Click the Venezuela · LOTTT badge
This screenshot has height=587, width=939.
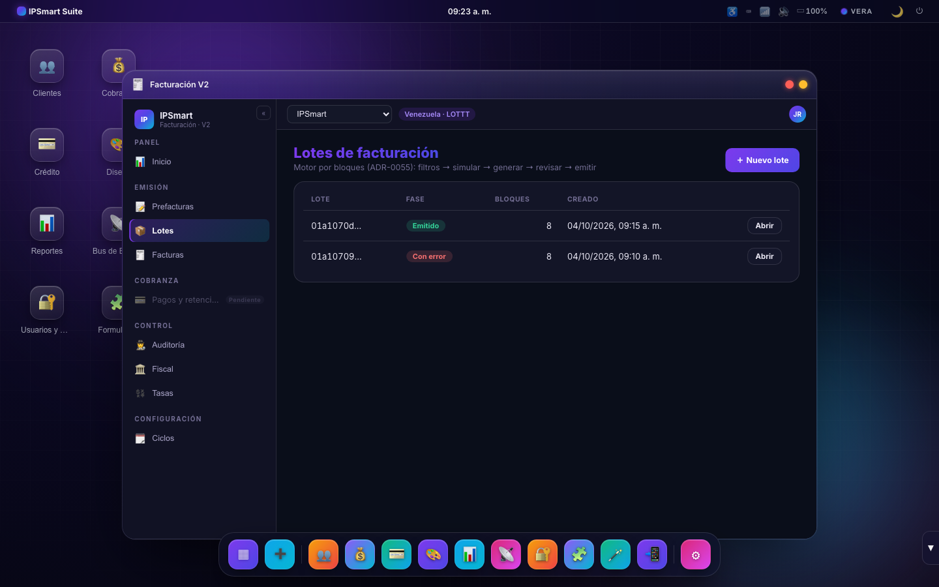[x=437, y=114]
